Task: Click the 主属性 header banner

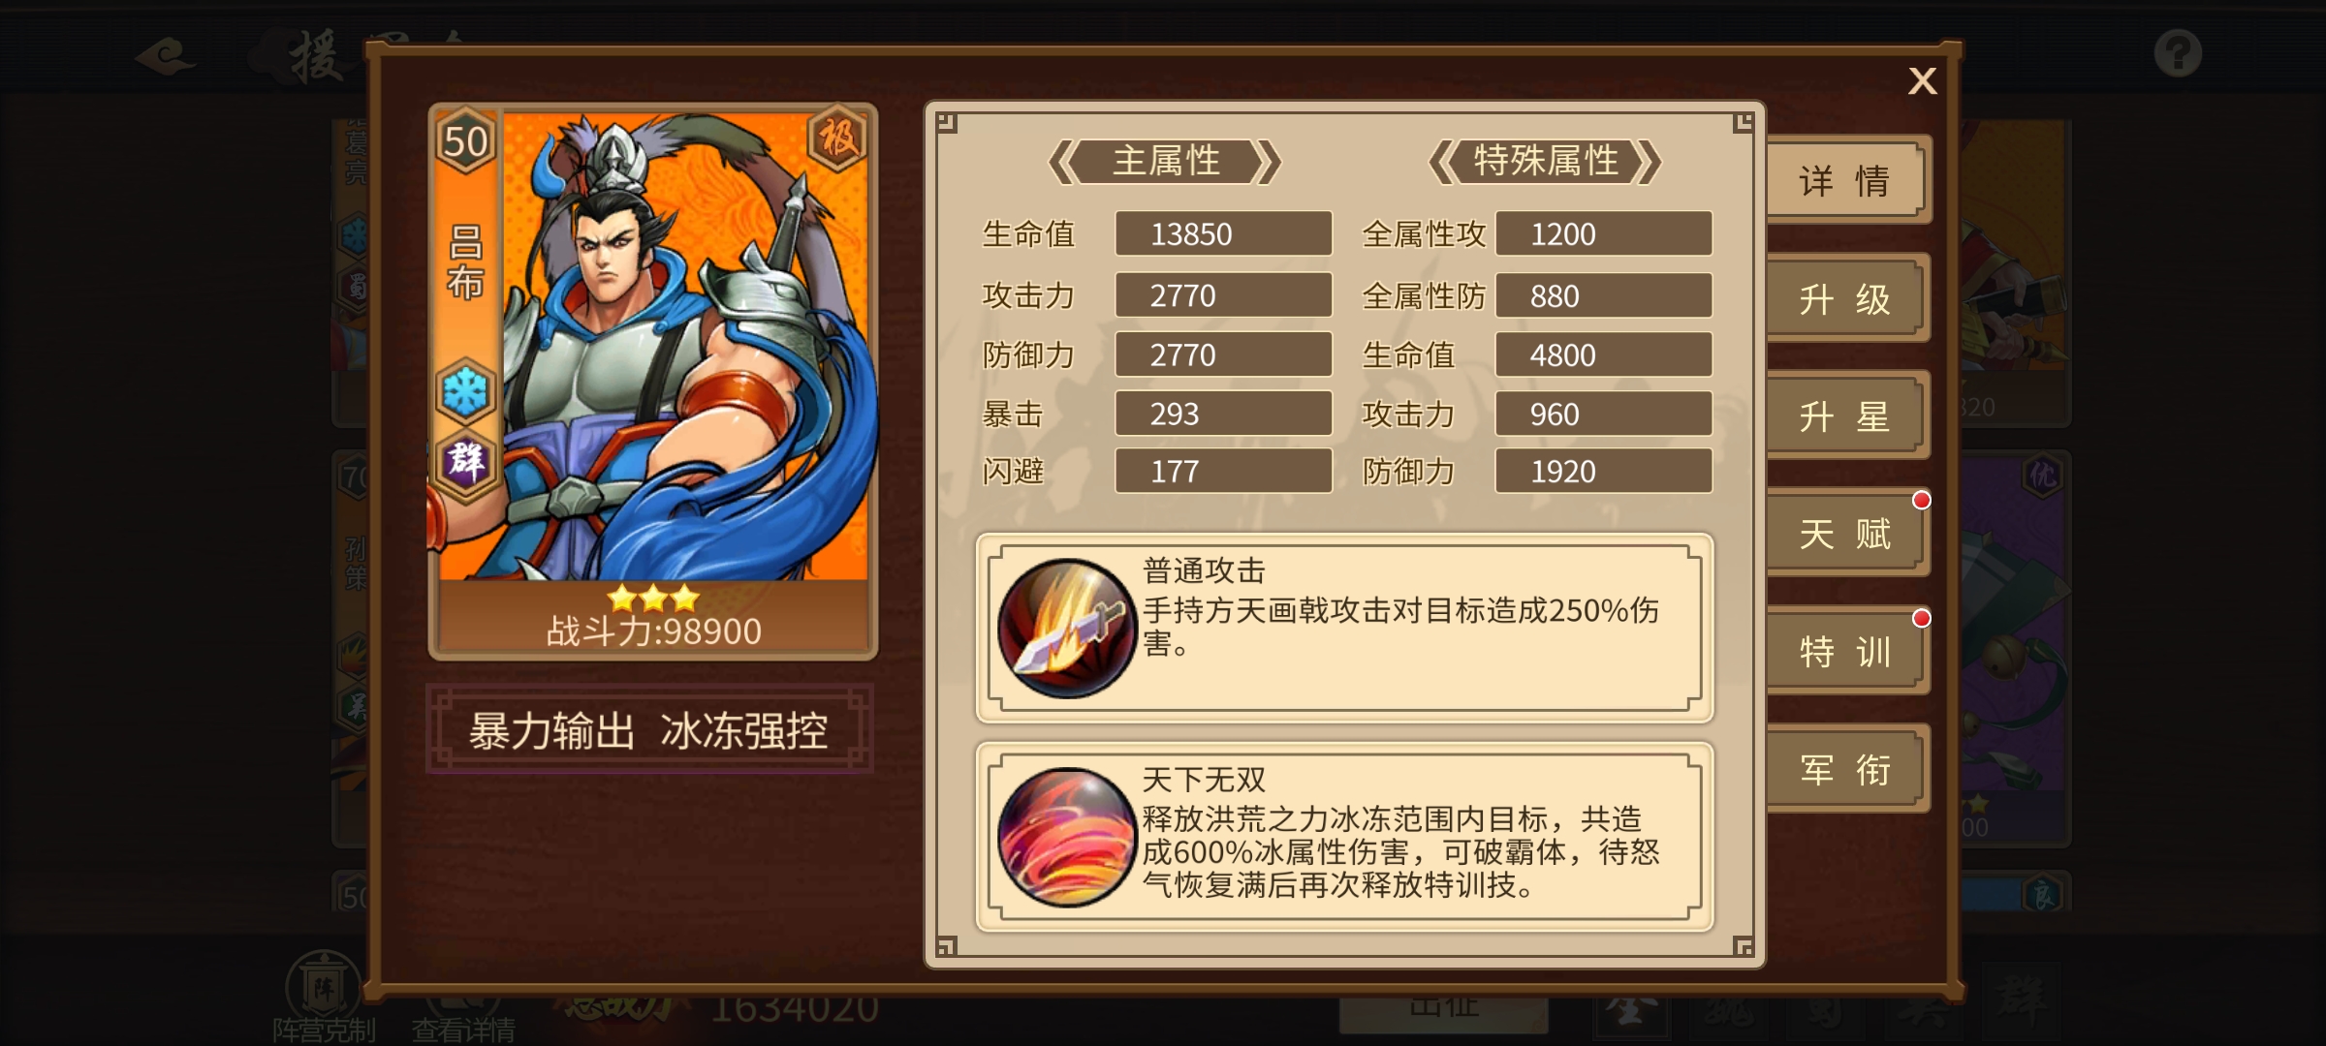Action: (1165, 161)
